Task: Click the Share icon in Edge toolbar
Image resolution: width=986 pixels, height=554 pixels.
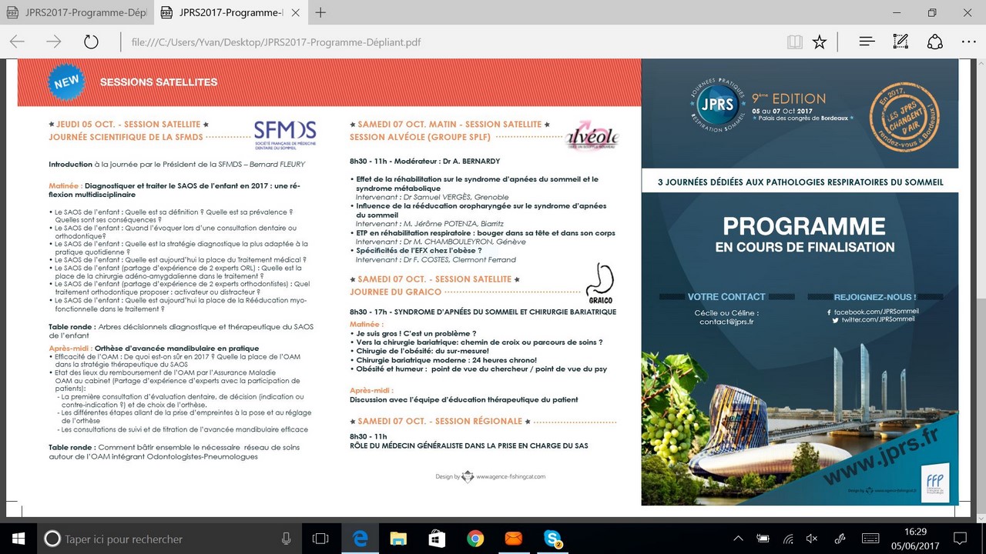Action: [934, 42]
